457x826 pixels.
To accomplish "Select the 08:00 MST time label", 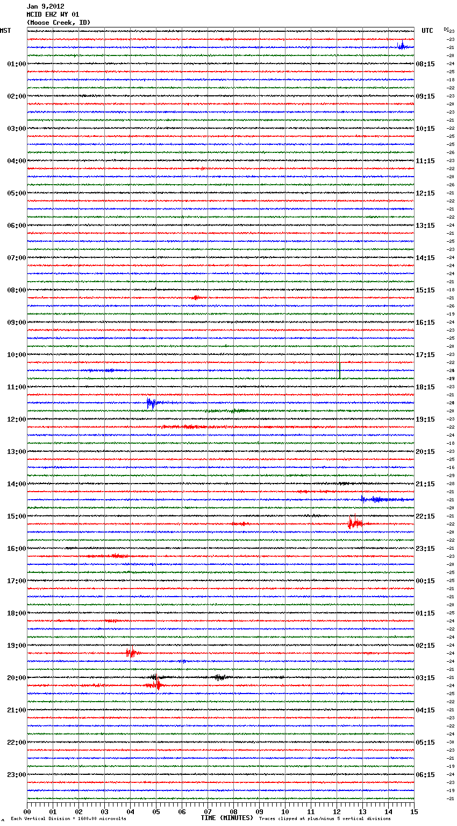I will click(x=17, y=290).
